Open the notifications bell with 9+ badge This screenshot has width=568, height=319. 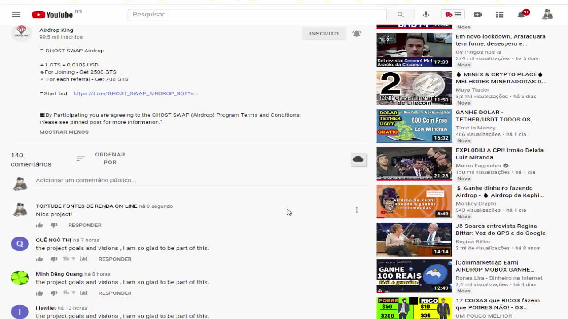click(522, 15)
